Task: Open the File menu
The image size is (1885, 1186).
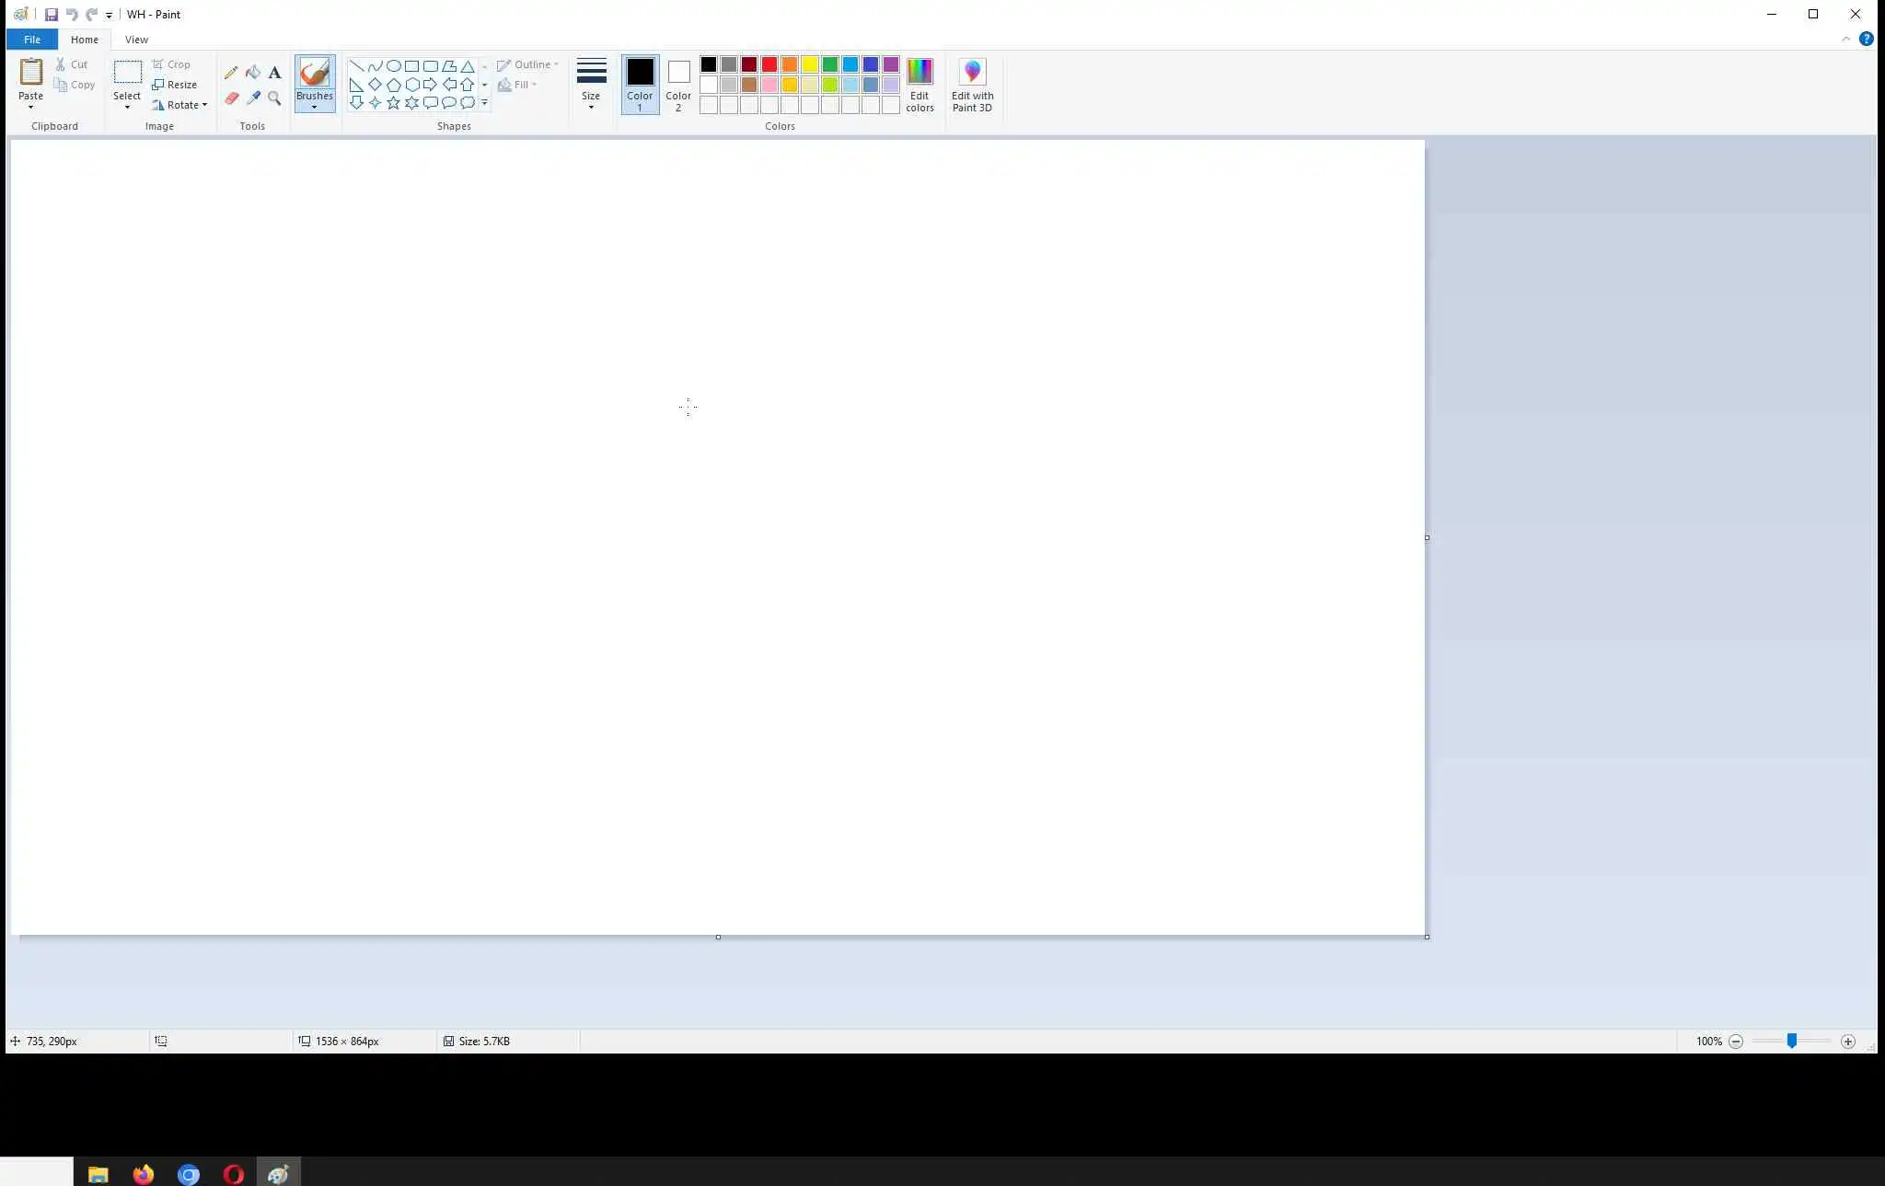Action: pyautogui.click(x=32, y=40)
